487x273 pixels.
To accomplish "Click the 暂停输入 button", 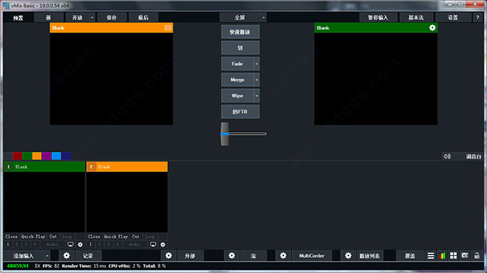I will (378, 18).
